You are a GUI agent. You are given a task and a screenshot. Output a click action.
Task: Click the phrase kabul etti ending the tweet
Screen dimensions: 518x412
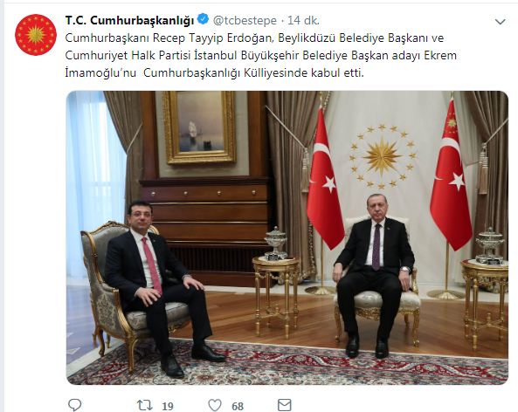(x=337, y=73)
